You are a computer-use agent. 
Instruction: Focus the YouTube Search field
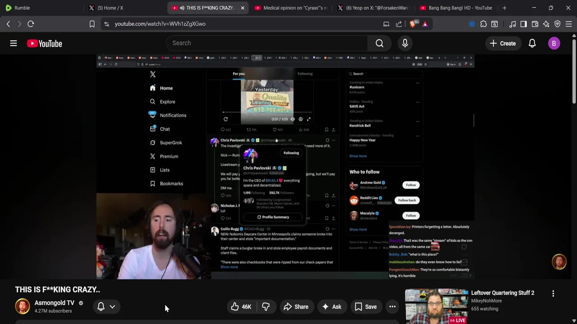click(x=267, y=43)
